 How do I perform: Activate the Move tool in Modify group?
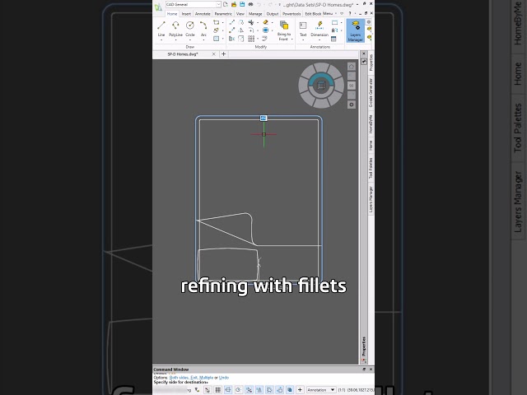pyautogui.click(x=232, y=22)
